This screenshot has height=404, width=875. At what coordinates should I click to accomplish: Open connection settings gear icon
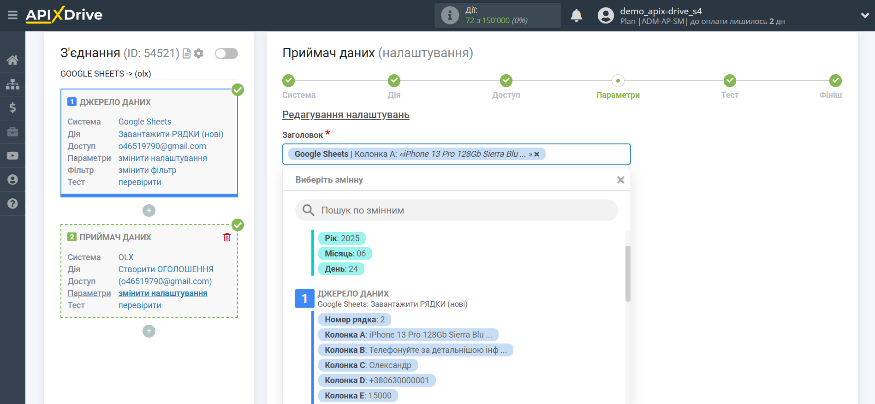point(199,53)
